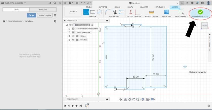Screen dimensions: 212x110
Task: Open the letrero luminoso breadcrumb
Action: (x=15, y=21)
